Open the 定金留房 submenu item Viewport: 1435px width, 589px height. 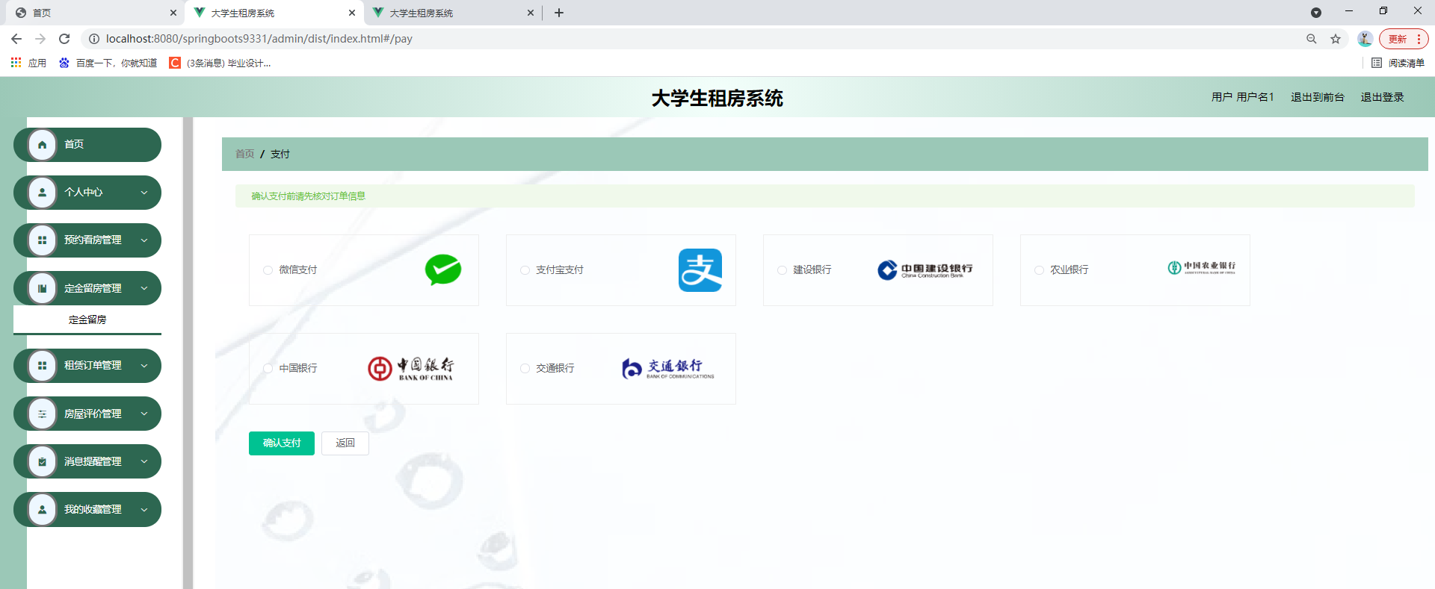[87, 320]
